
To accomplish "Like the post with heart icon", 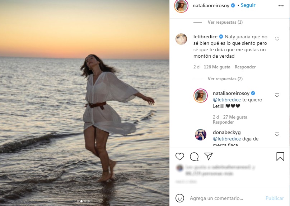I will coord(180,157).
